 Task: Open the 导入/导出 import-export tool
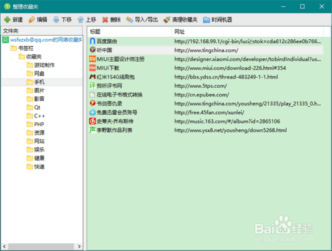[142, 20]
